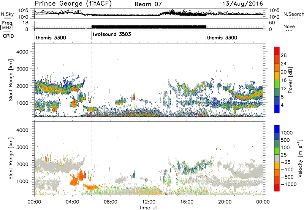Viewport: 304px width, 210px height.
Task: Select the Beam 07 label
Action: click(148, 4)
